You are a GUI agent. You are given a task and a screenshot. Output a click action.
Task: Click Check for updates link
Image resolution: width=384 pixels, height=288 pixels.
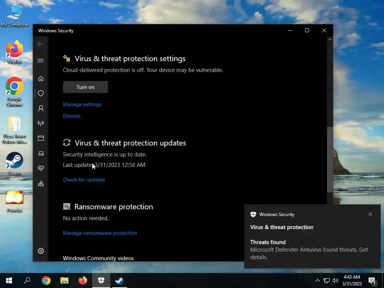pos(84,180)
